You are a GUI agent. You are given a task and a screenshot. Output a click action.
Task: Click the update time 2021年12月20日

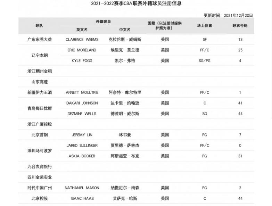tap(238, 15)
